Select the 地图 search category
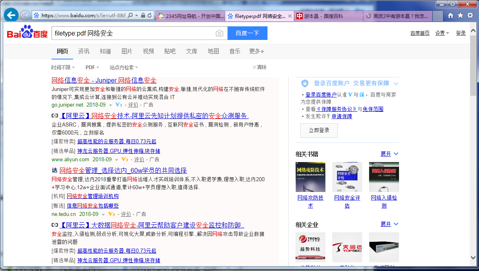This screenshot has width=479, height=271. pyautogui.click(x=213, y=51)
